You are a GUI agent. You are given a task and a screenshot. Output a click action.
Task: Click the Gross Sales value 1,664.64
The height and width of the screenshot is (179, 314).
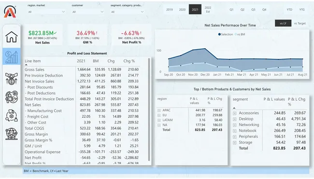[84, 69]
